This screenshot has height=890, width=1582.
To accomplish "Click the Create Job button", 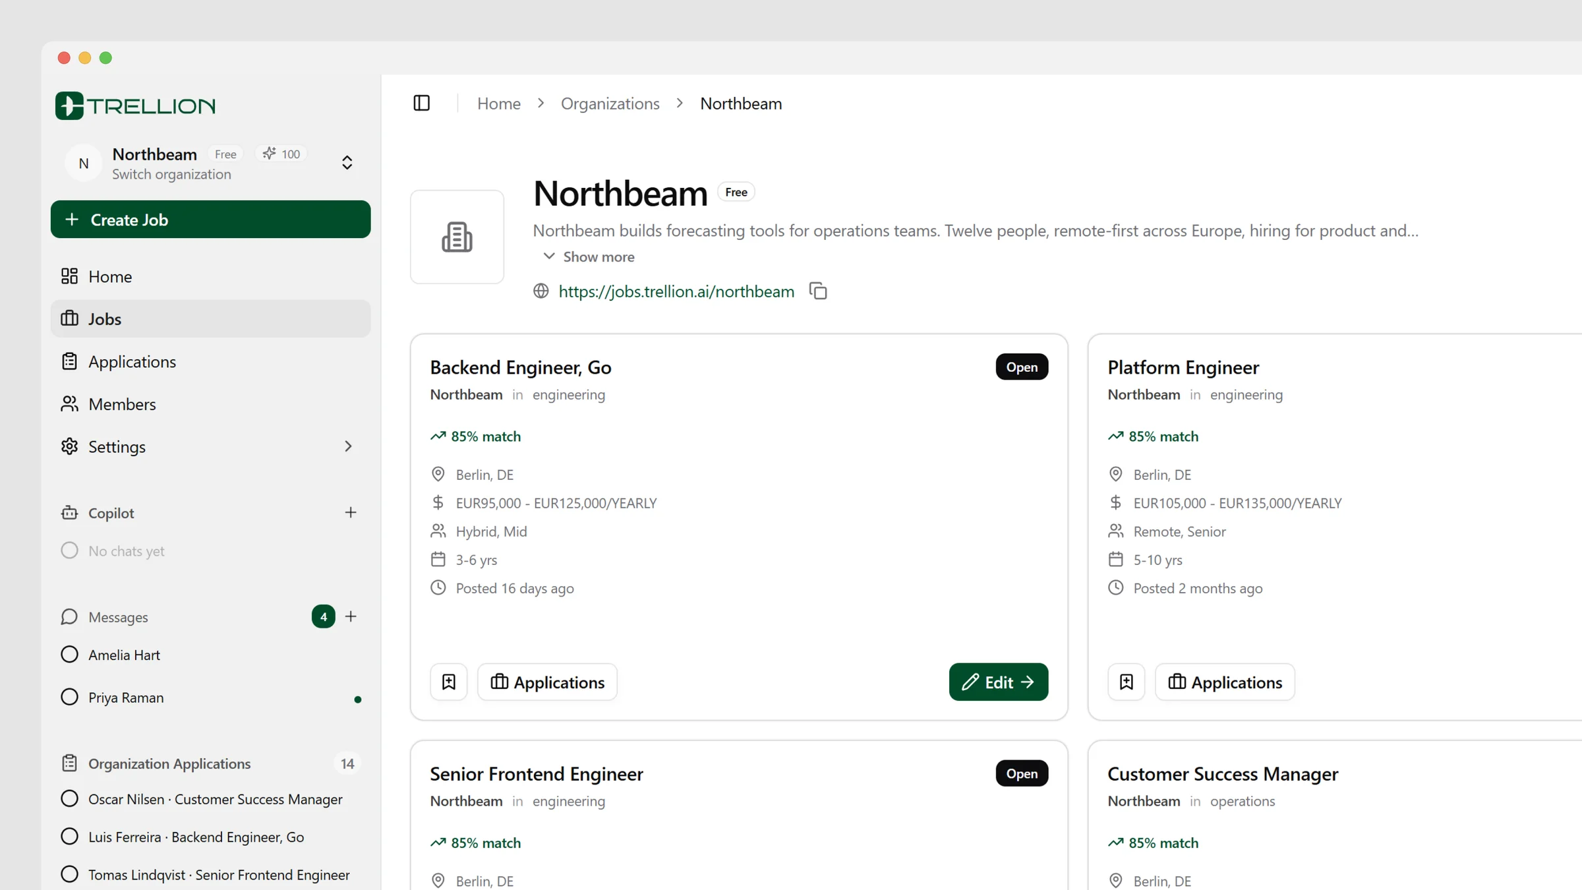I will click(x=210, y=220).
